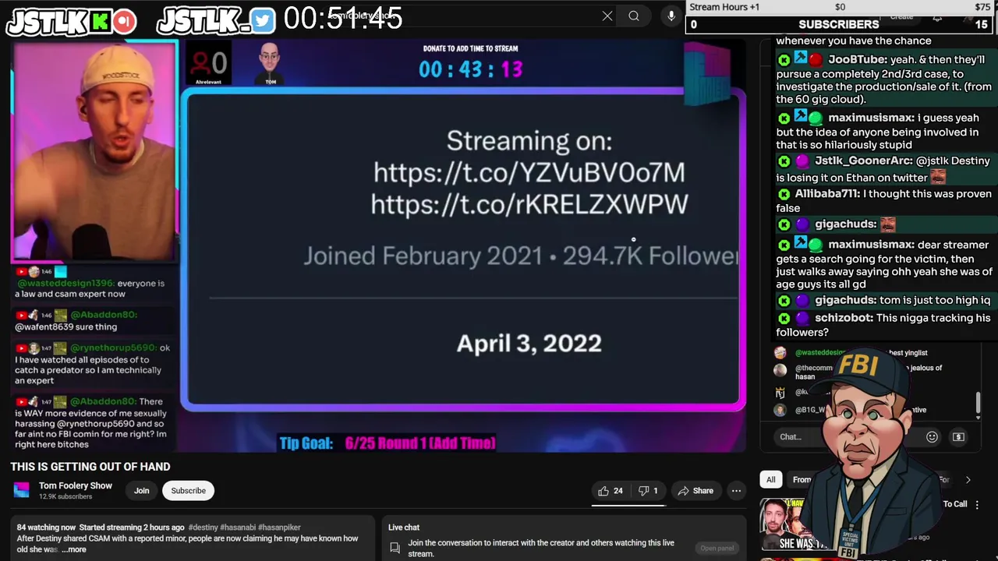998x561 pixels.
Task: Open the Tom Foolery Show channel avatar
Action: tap(21, 490)
